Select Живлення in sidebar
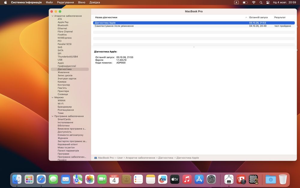The image size is (300, 188). pos(64,72)
